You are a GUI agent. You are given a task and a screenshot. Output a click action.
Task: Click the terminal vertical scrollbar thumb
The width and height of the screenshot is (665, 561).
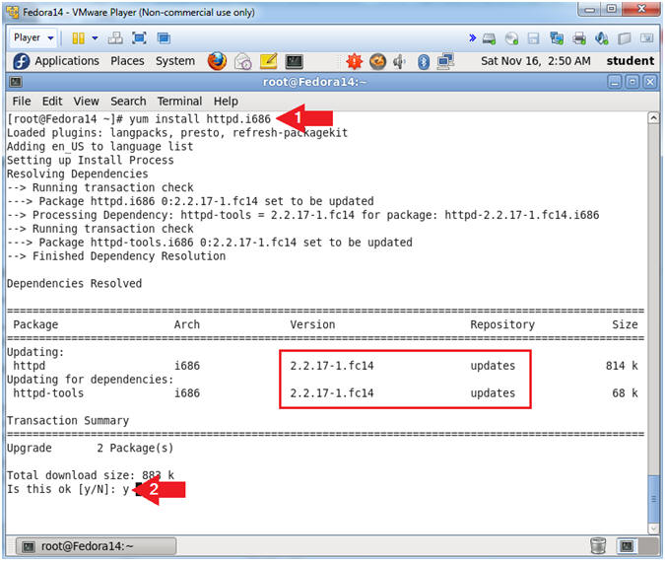(653, 500)
